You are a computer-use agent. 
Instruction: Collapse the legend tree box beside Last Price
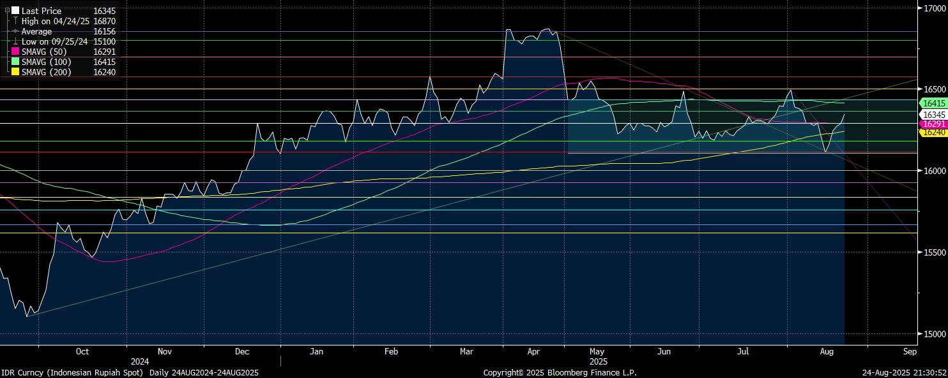point(6,11)
